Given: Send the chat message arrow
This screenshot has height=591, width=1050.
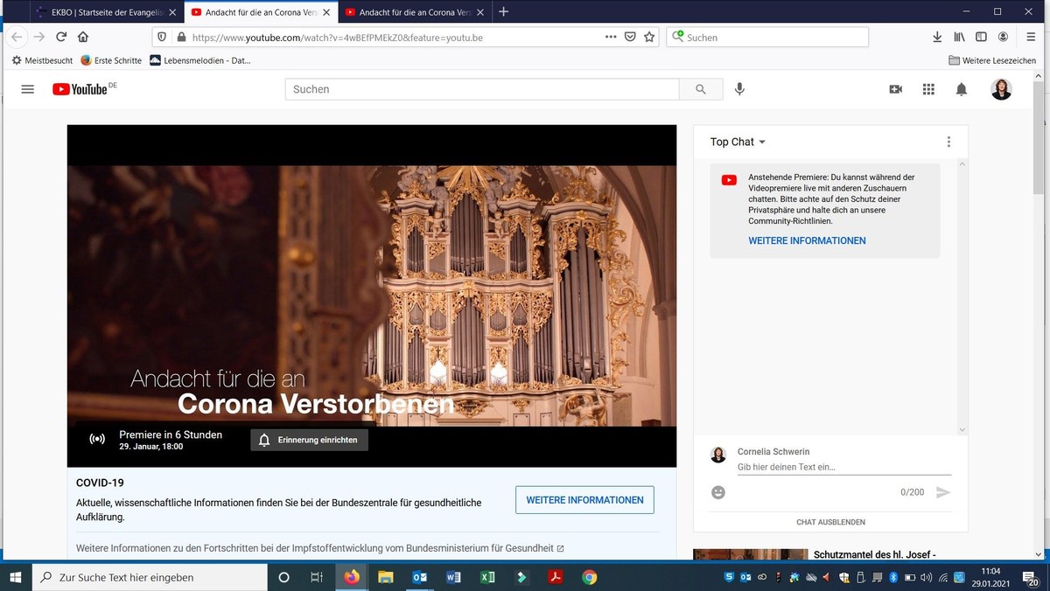Looking at the screenshot, I should pyautogui.click(x=942, y=492).
